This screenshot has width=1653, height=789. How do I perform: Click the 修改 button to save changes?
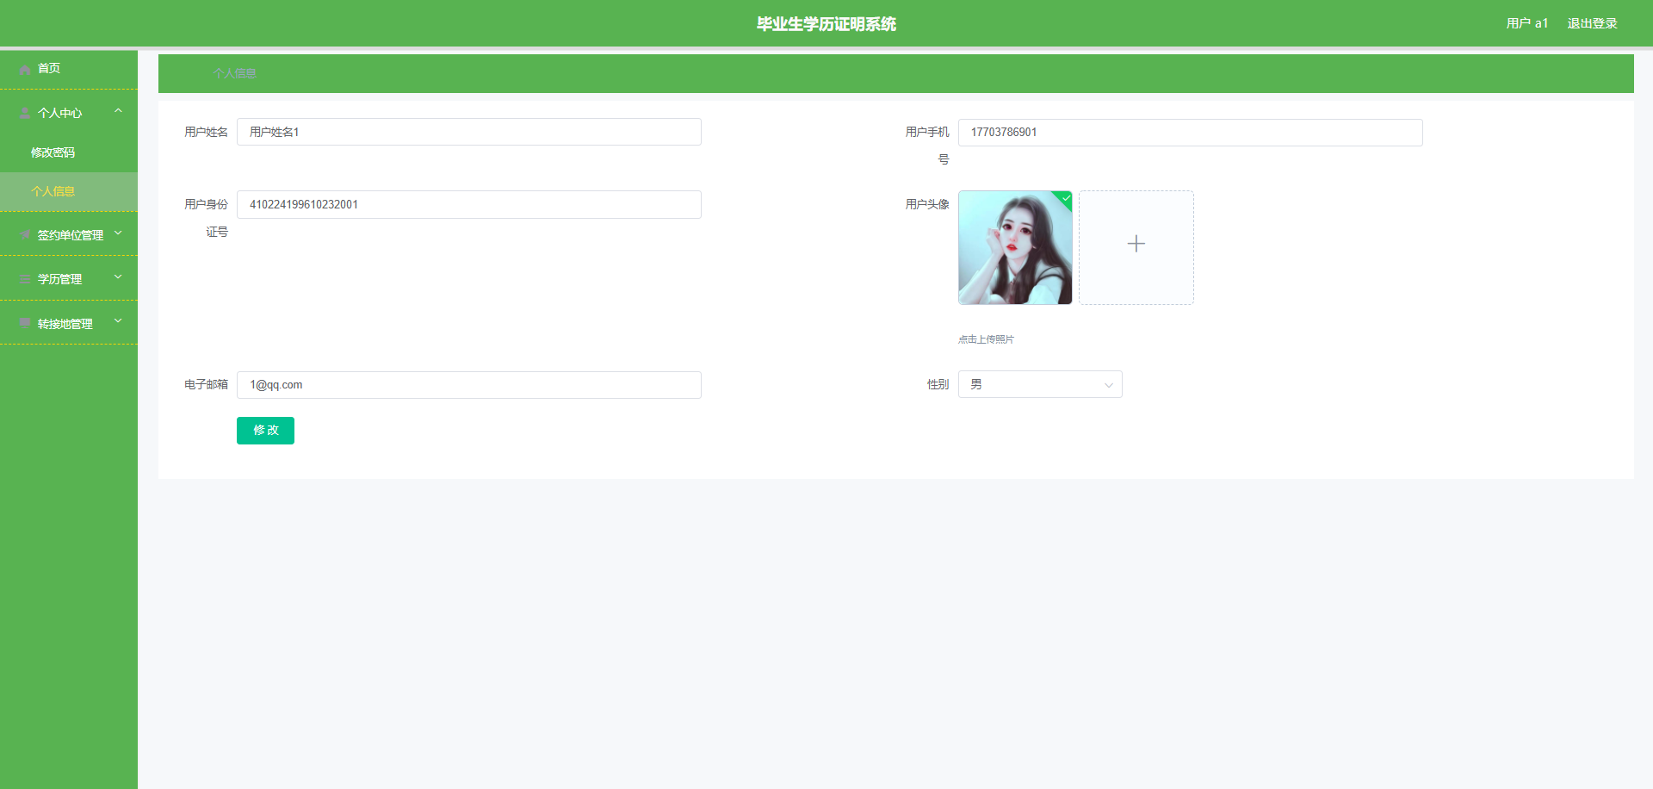[x=265, y=431]
